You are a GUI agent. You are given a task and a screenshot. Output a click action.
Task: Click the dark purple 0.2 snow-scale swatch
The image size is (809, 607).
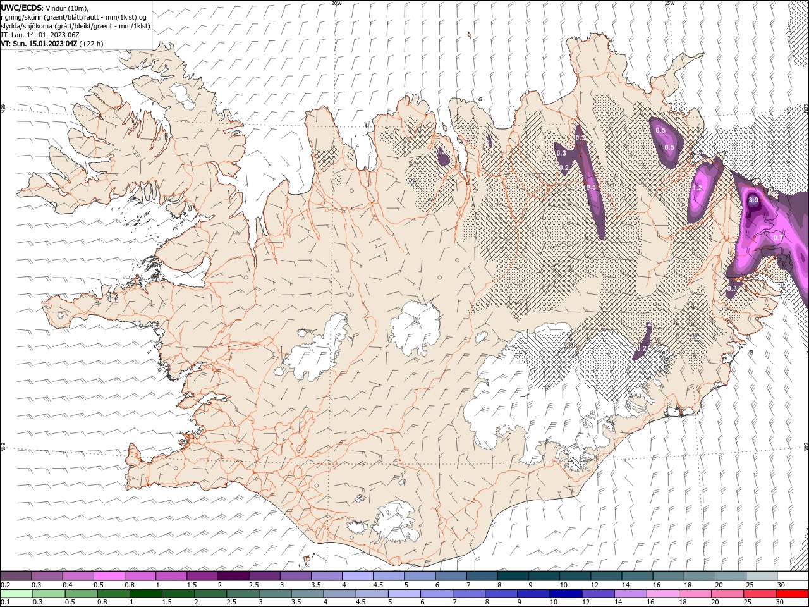click(16, 576)
